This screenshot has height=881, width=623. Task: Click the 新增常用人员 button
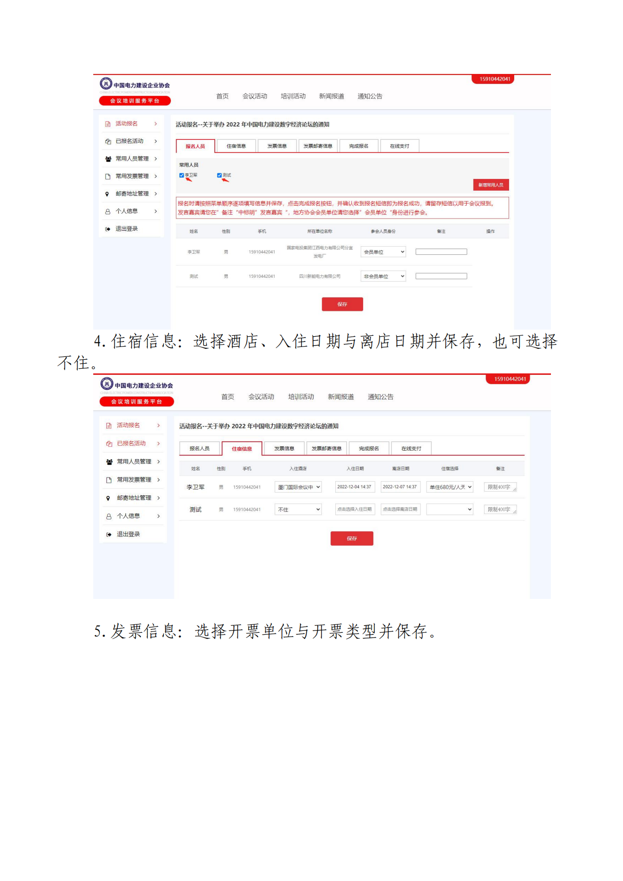491,185
